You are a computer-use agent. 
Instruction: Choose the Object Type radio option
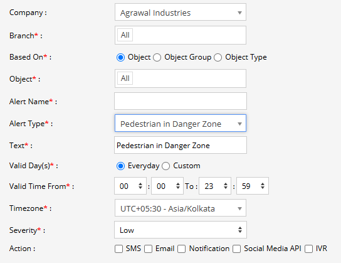coord(218,58)
